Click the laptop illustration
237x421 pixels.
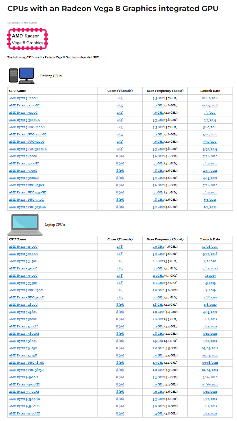coord(25,225)
